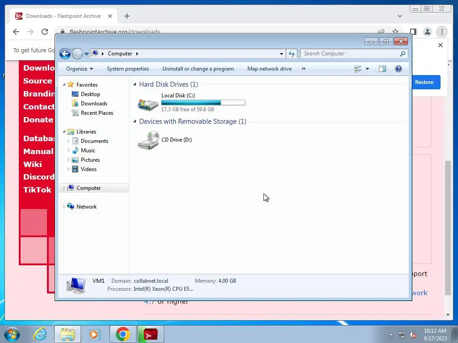Show additional toolbar commands chevron
This screenshot has width=458, height=343.
[x=304, y=68]
